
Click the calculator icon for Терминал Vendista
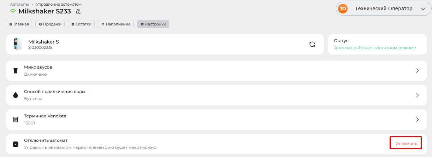pos(15,120)
